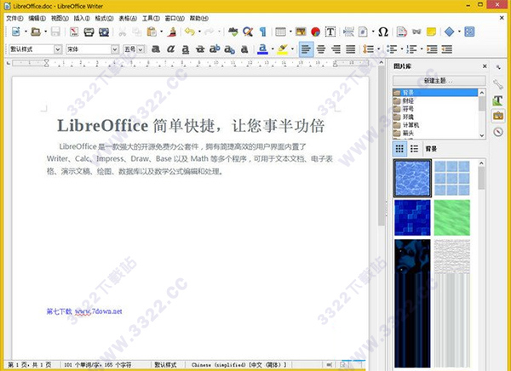Open the 文件(F) menu

click(x=15, y=18)
